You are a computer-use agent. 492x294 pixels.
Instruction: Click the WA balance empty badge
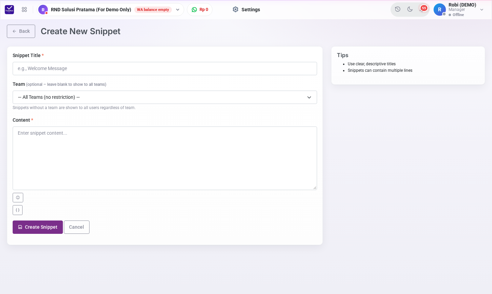tap(153, 10)
